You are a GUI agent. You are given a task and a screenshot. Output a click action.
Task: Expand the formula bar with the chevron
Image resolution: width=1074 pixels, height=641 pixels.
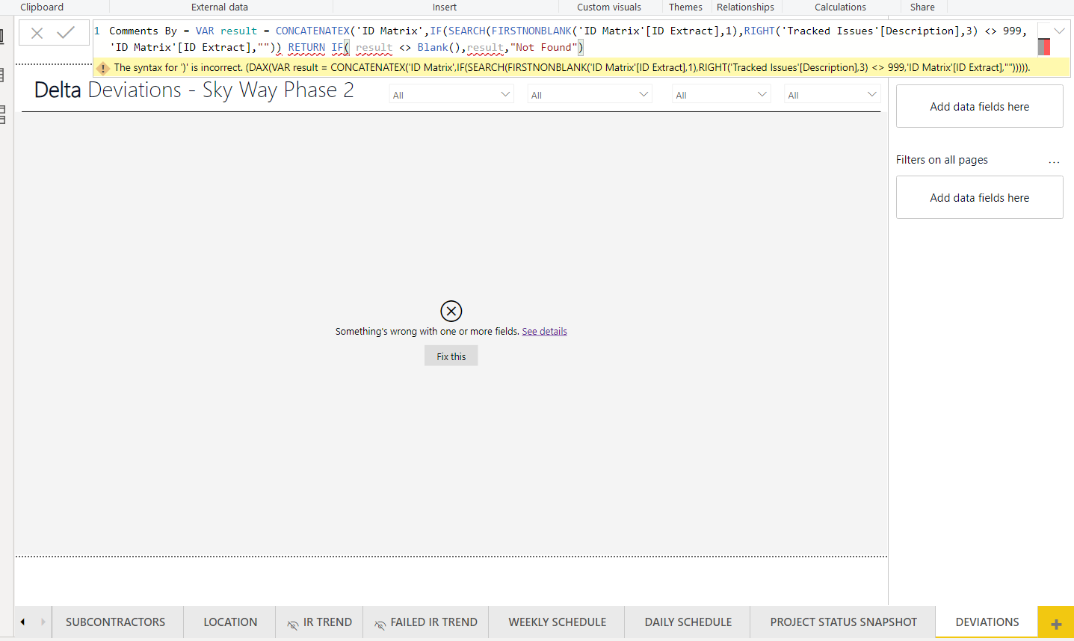[1059, 31]
